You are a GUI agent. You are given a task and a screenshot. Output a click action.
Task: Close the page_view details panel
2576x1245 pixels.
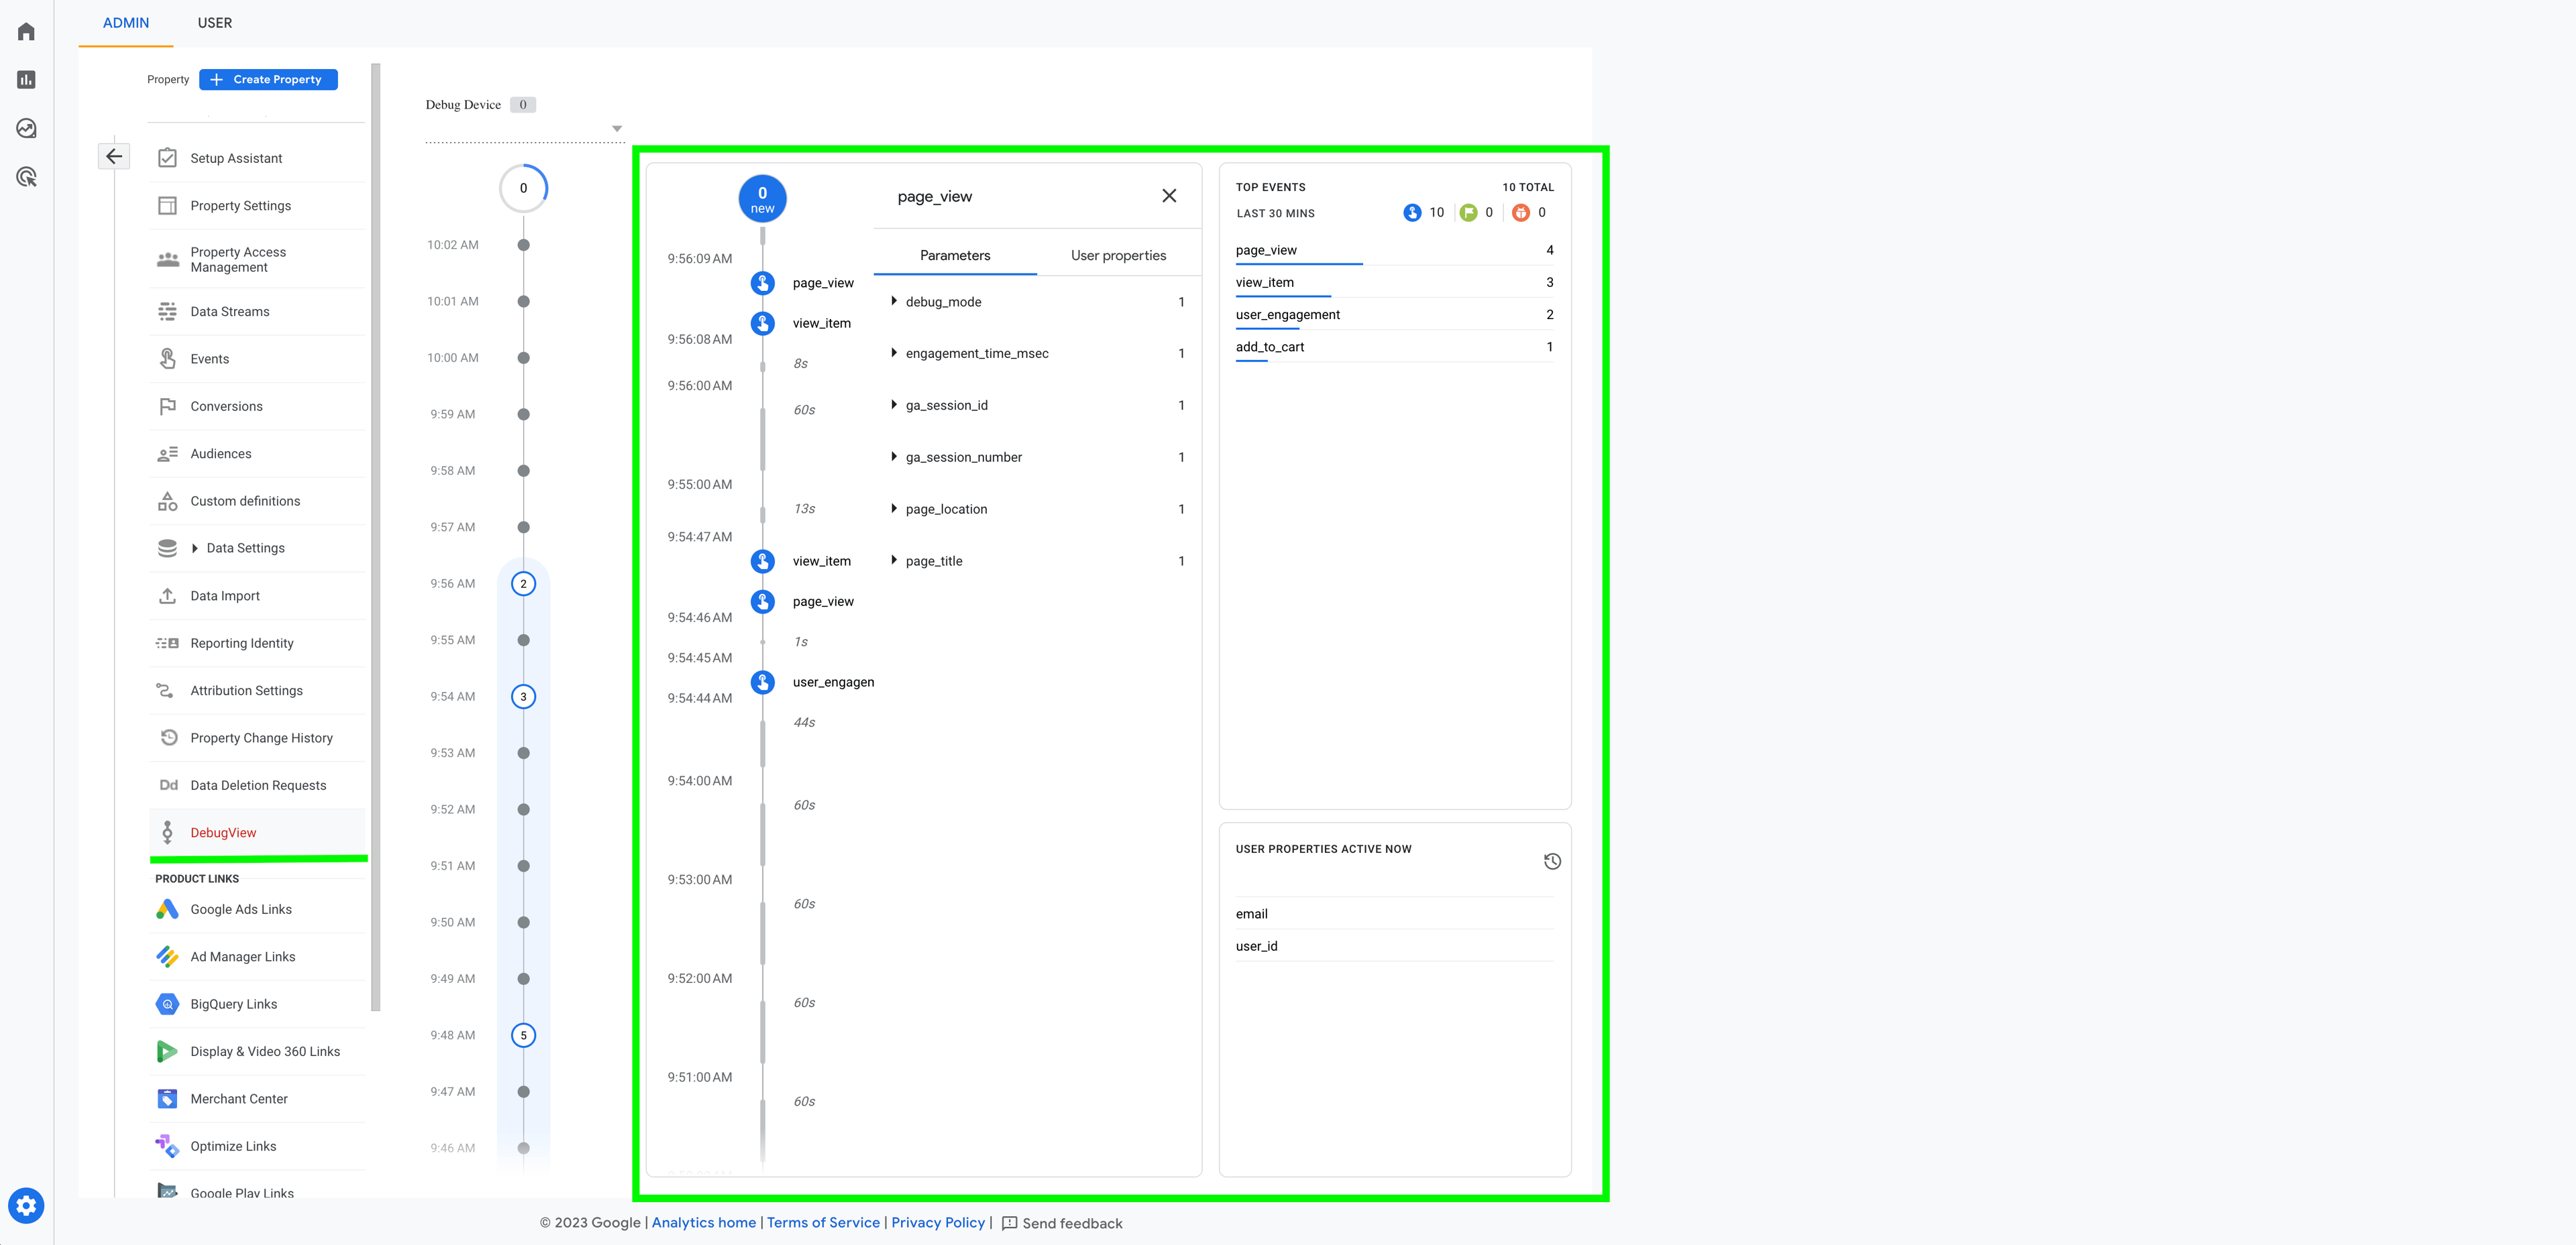[1169, 196]
